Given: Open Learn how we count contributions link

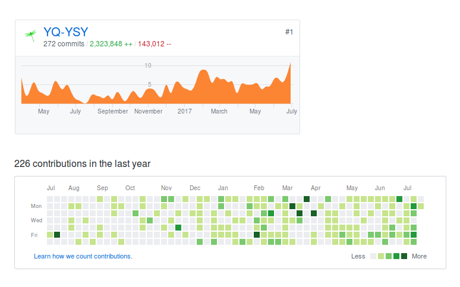Looking at the screenshot, I should click(x=83, y=256).
